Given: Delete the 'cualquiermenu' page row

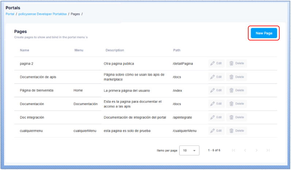Looking at the screenshot, I should coord(236,131).
